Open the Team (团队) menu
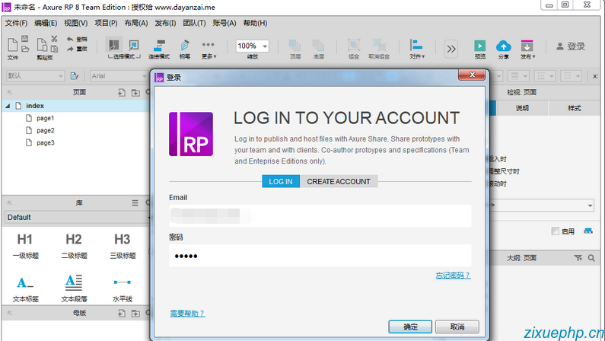The width and height of the screenshot is (605, 341). [x=194, y=23]
